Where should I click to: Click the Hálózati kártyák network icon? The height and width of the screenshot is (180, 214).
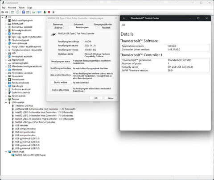tap(9, 43)
